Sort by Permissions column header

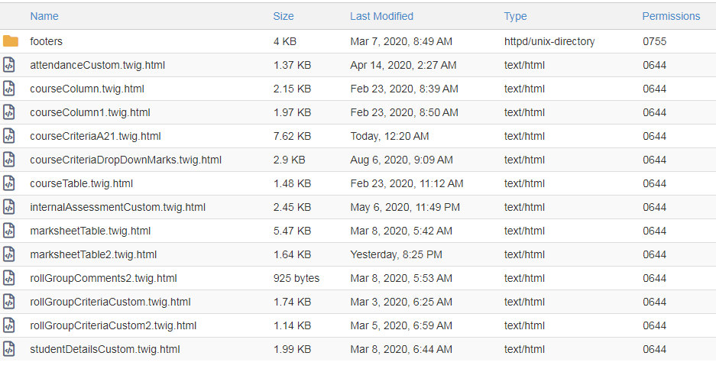pos(671,16)
